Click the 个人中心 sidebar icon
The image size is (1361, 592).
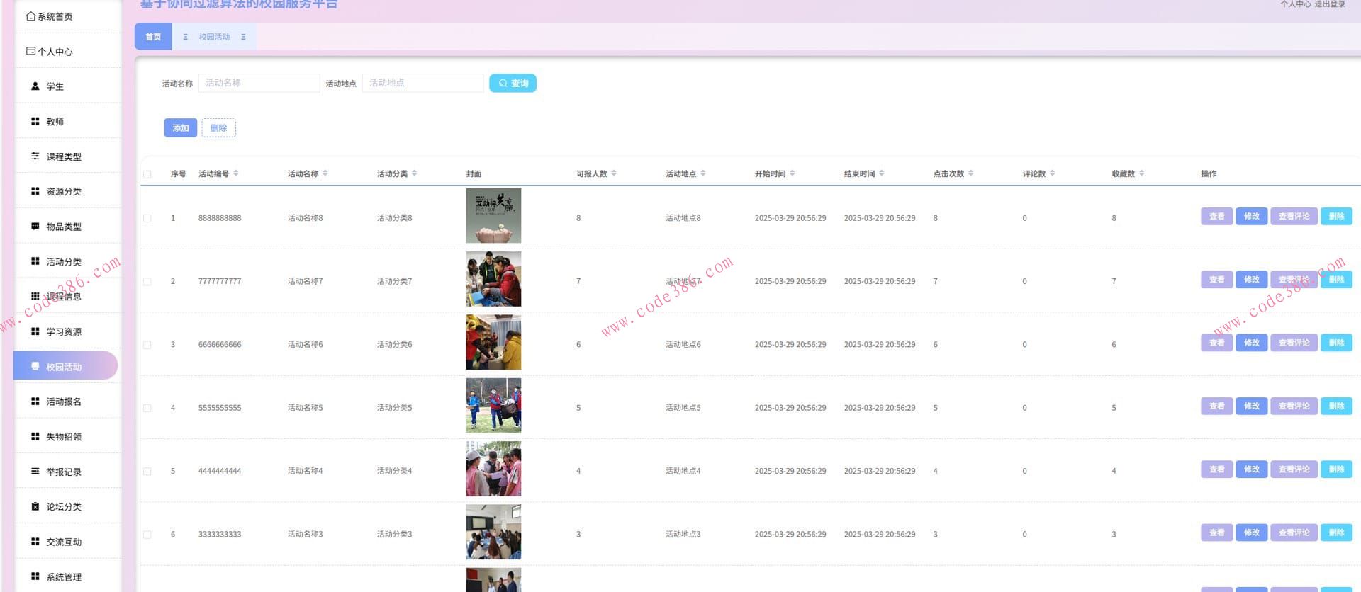[30, 51]
